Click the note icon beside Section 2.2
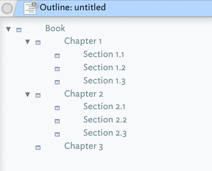Image resolution: width=212 pixels, height=171 pixels. pyautogui.click(x=57, y=121)
